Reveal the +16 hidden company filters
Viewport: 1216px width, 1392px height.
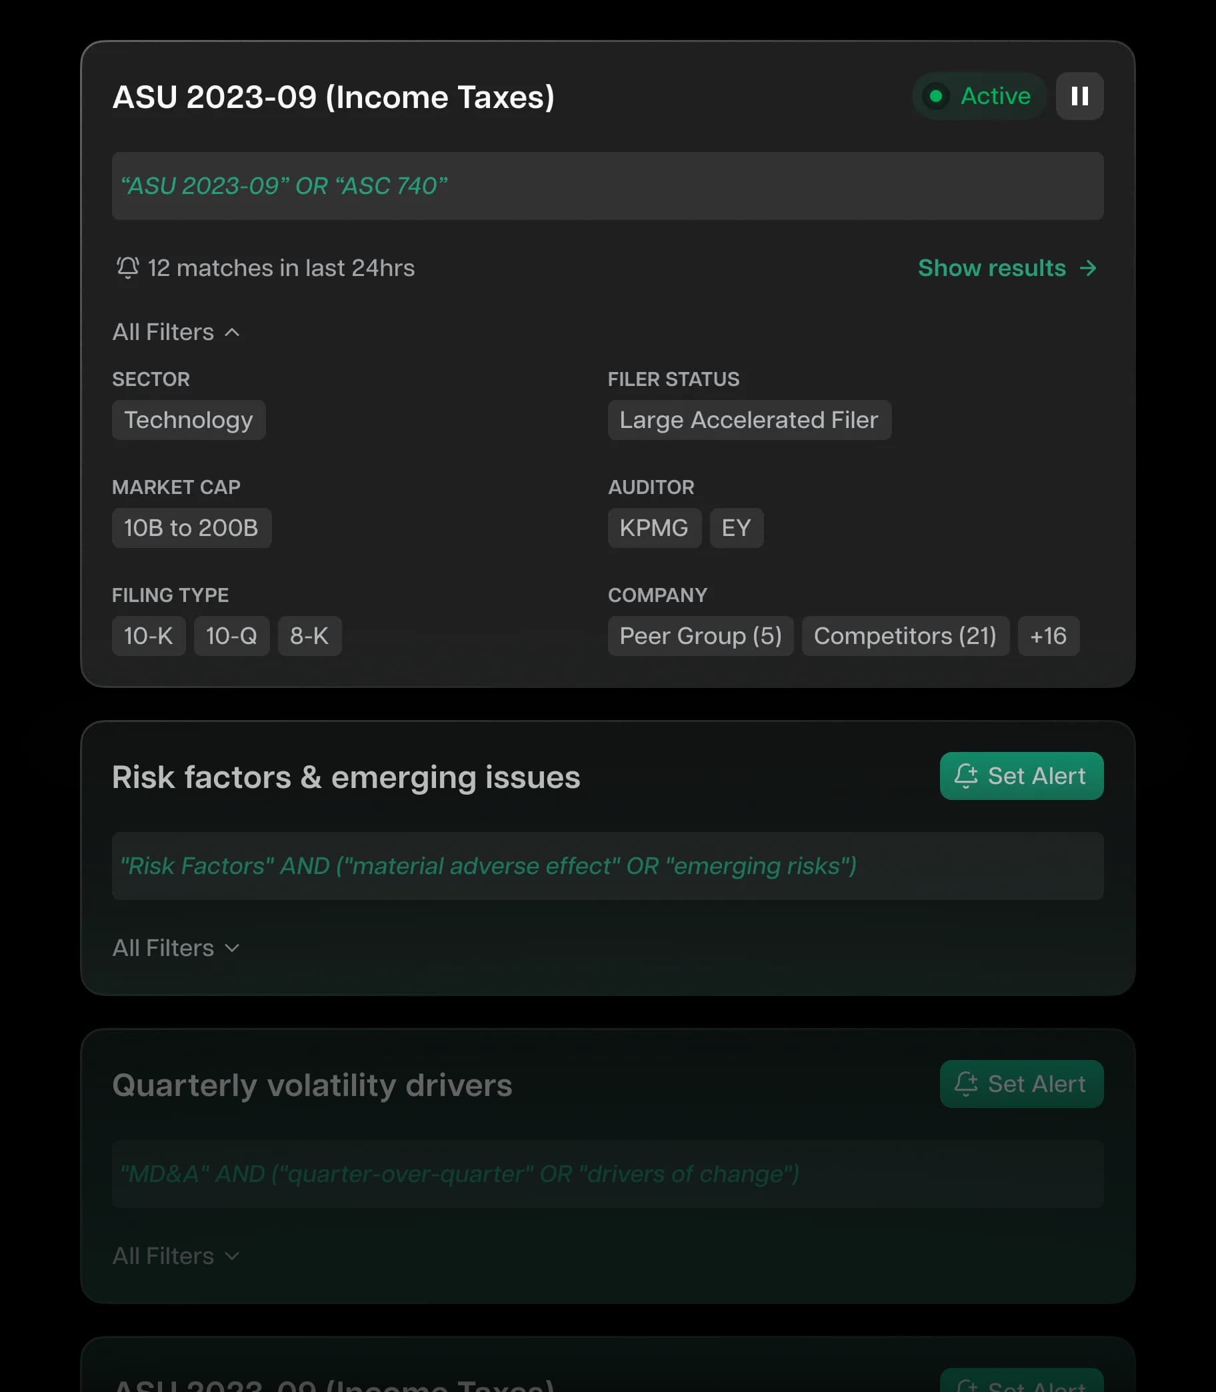[x=1049, y=636]
